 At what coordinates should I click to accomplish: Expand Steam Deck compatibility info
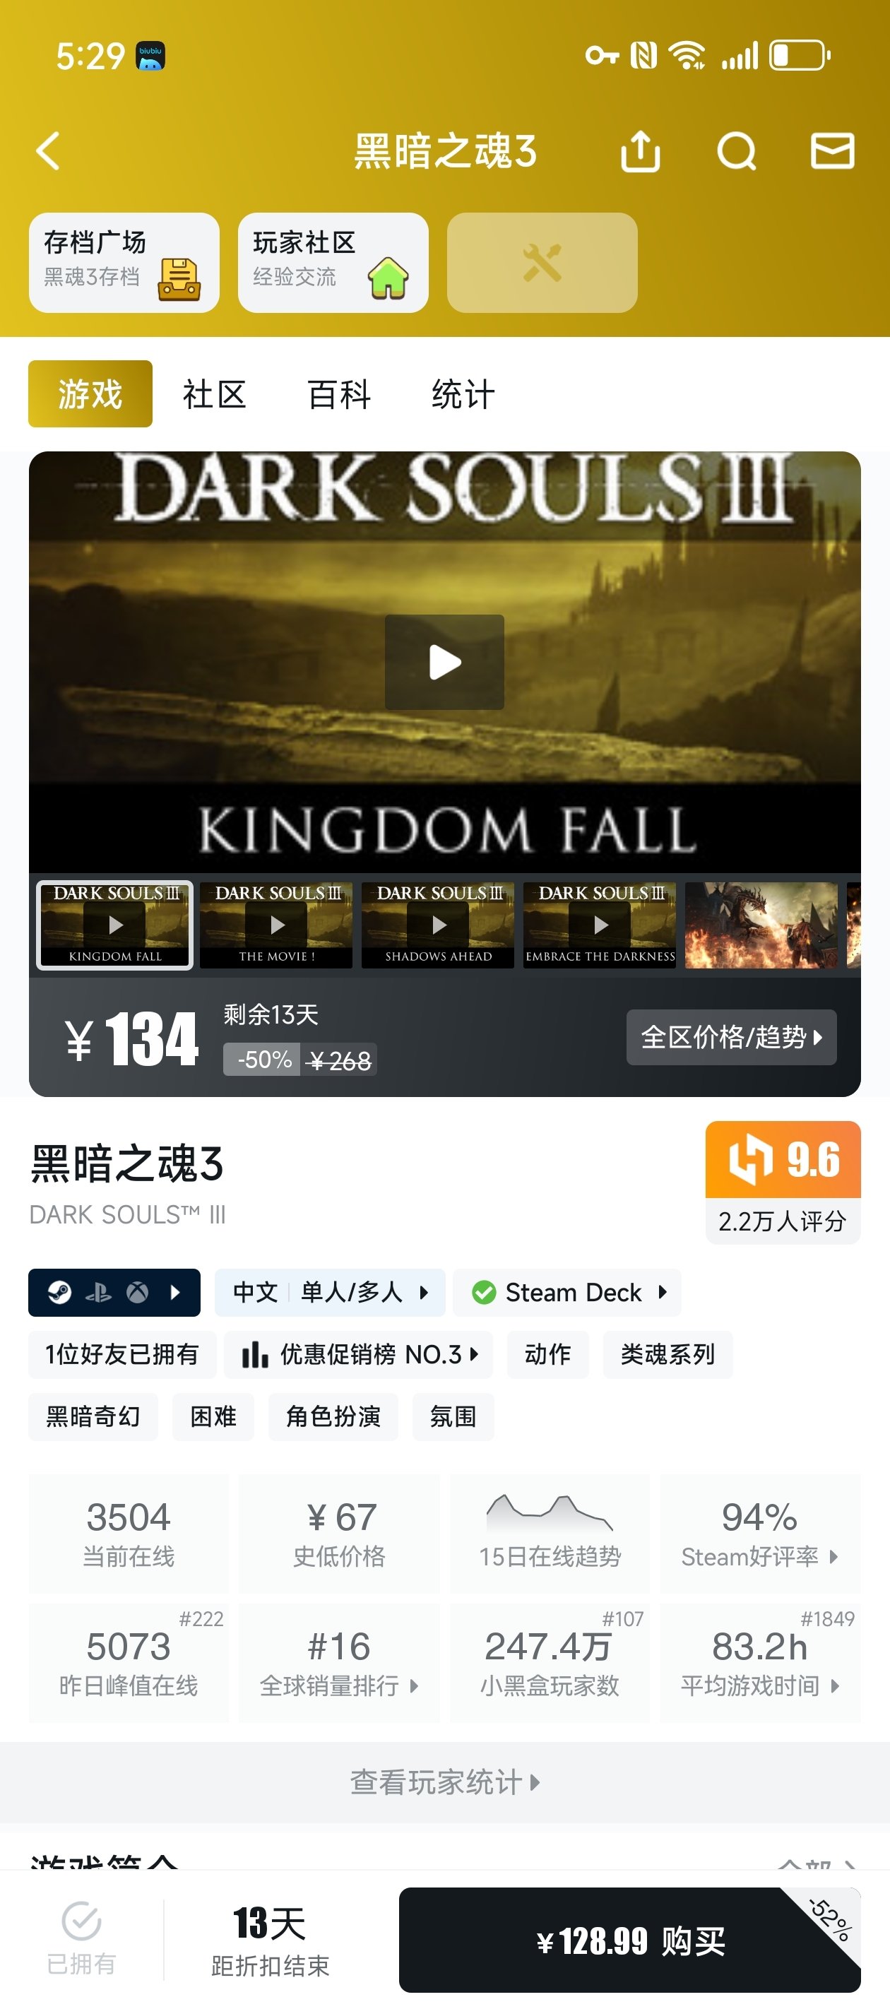(x=567, y=1292)
